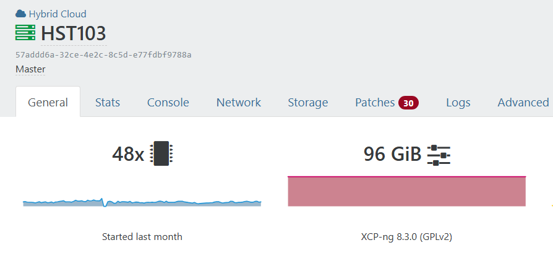The height and width of the screenshot is (253, 553).
Task: Switch to the Advanced tab
Action: [523, 103]
